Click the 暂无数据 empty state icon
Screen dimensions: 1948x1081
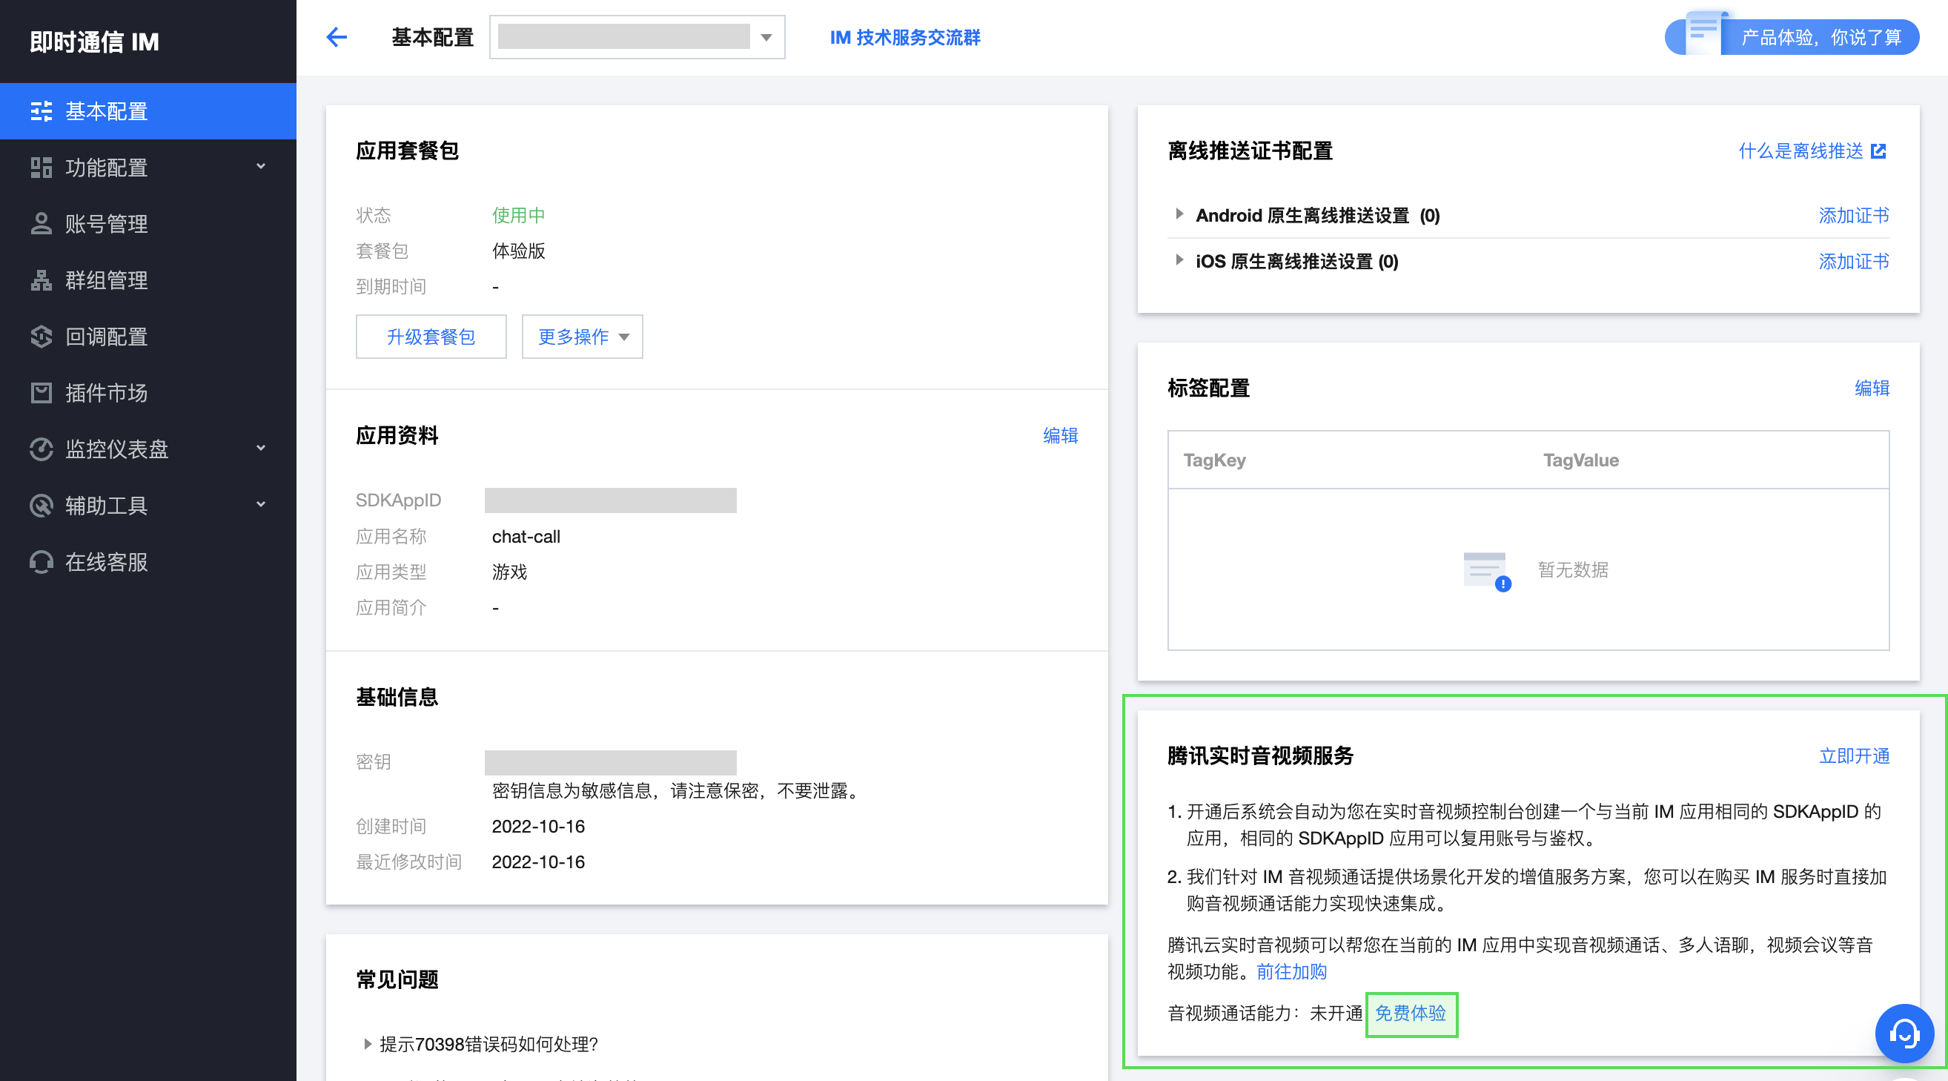[1486, 571]
